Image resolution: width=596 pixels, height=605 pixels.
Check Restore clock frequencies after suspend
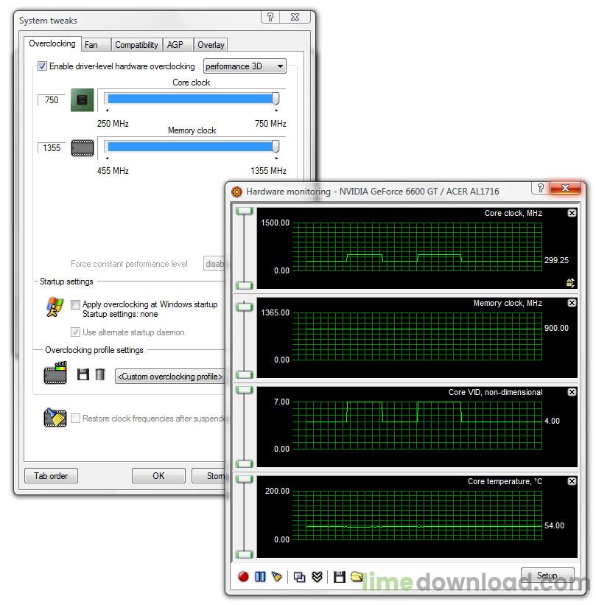[75, 419]
